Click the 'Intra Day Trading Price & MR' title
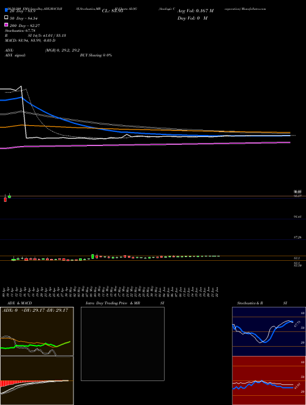 click(113, 303)
